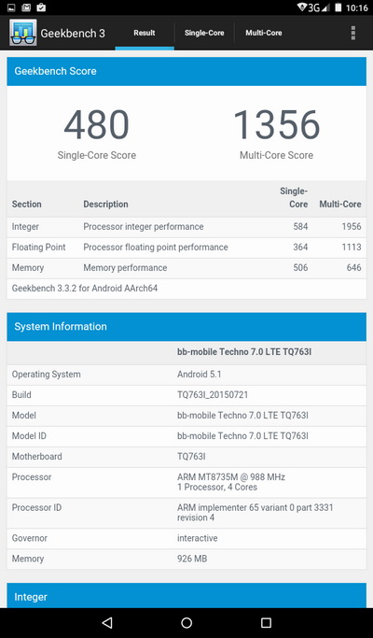Tap the Geekbench 3 app logo icon

tap(22, 33)
